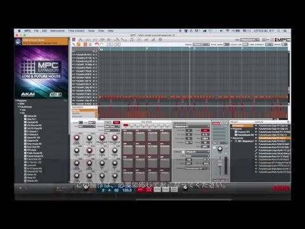
Task: Open the Tools menu
Action: pyautogui.click(x=91, y=31)
